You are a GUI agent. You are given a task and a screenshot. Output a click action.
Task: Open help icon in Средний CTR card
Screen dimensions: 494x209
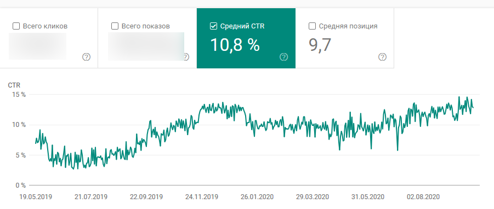pyautogui.click(x=284, y=57)
